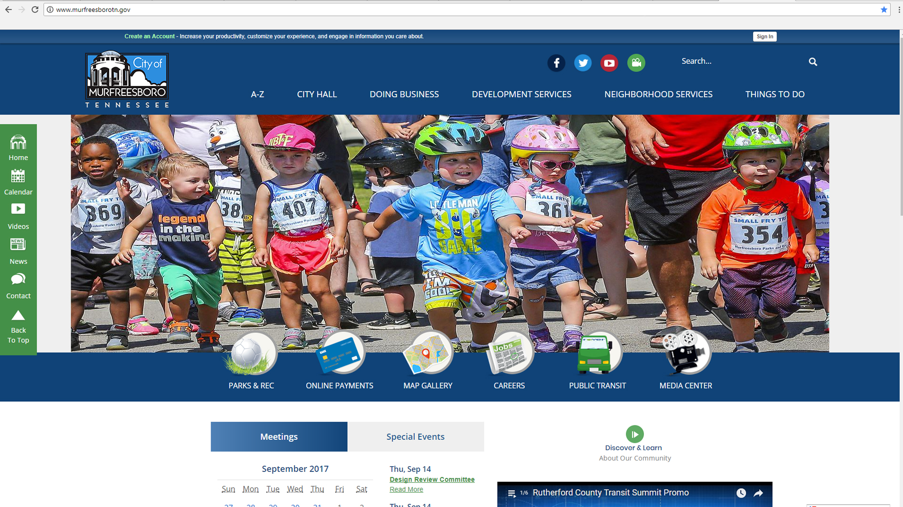Switch to the Special Events tab
This screenshot has width=903, height=507.
pos(415,437)
